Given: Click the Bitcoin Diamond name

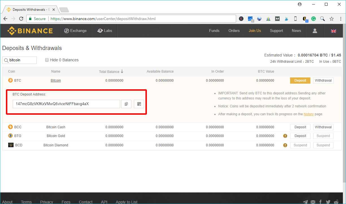Looking at the screenshot, I should [x=56, y=145].
